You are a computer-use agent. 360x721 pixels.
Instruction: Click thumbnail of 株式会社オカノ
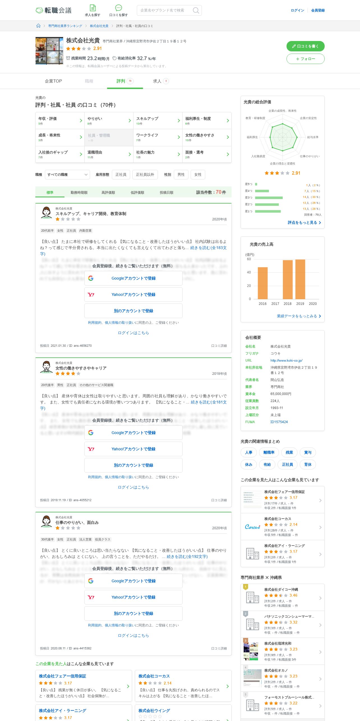252,678
